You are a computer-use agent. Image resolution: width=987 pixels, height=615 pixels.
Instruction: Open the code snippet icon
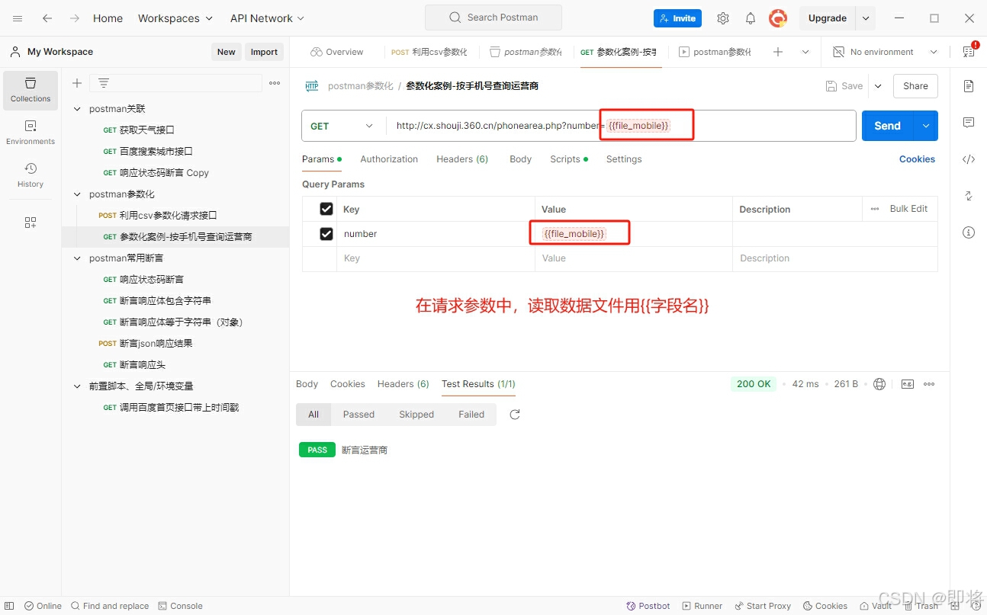tap(969, 159)
